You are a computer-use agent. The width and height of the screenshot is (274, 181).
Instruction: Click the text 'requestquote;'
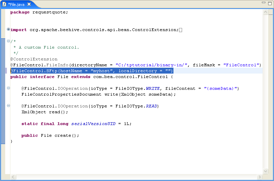[50, 12]
